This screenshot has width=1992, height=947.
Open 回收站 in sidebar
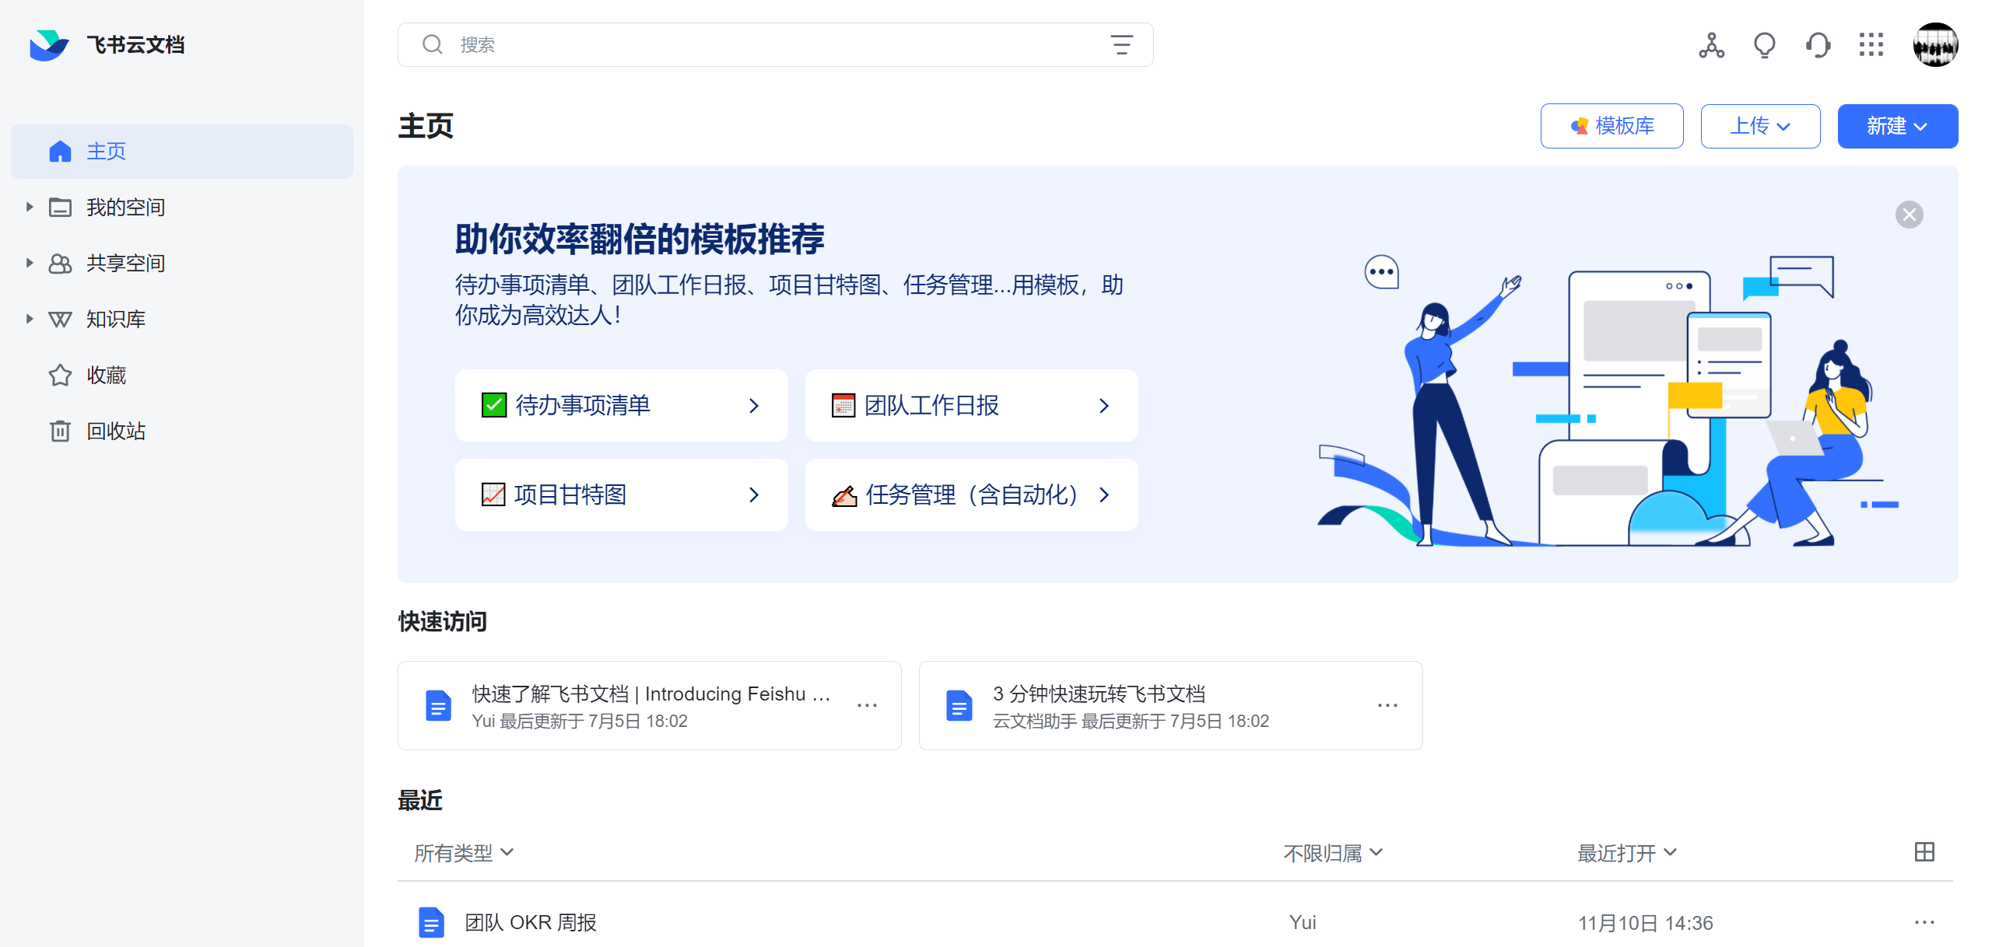115,431
